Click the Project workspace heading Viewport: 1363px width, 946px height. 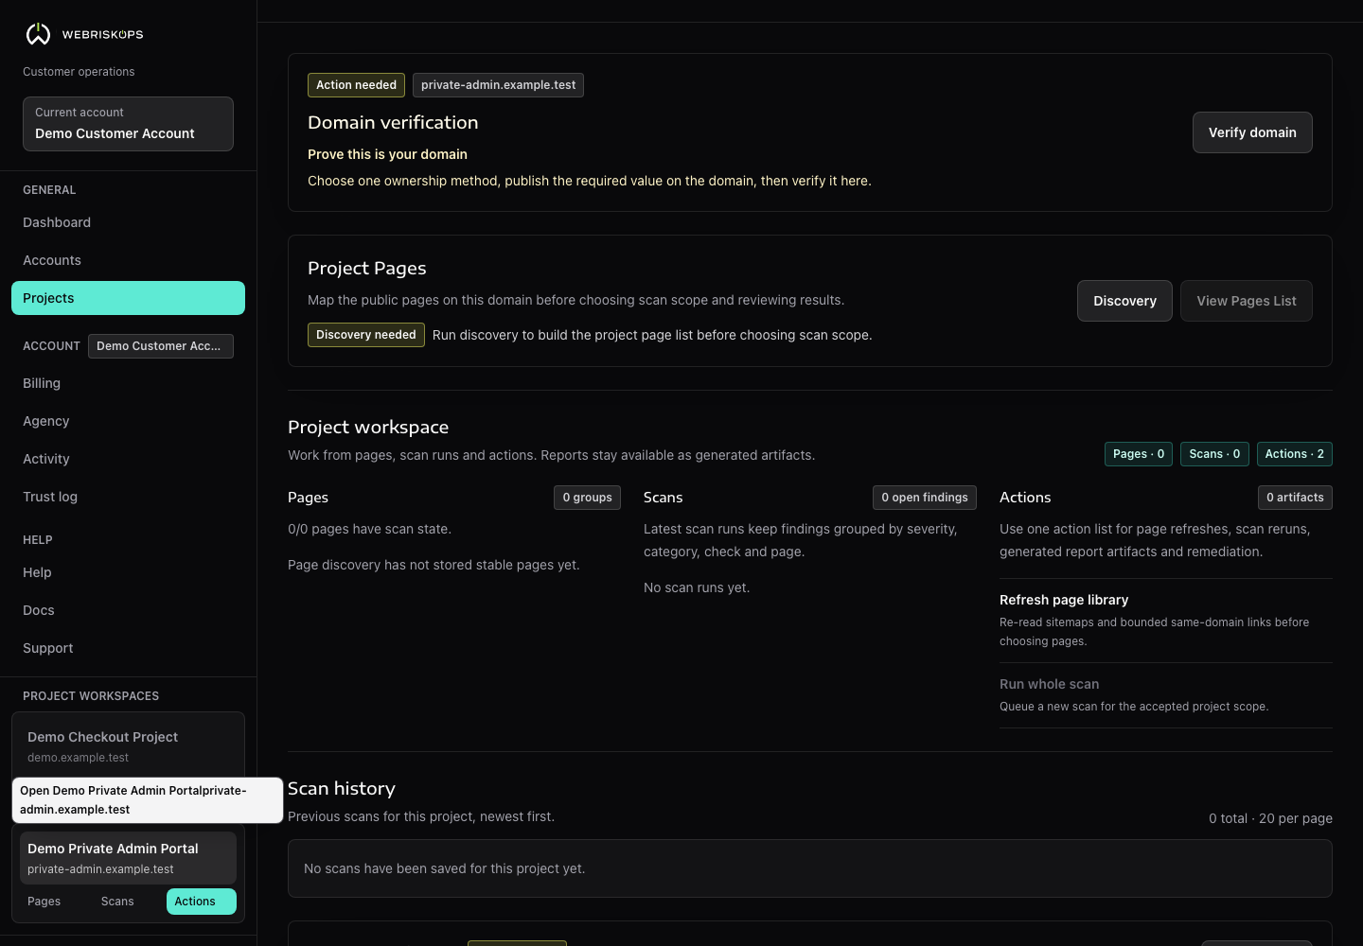tap(368, 427)
